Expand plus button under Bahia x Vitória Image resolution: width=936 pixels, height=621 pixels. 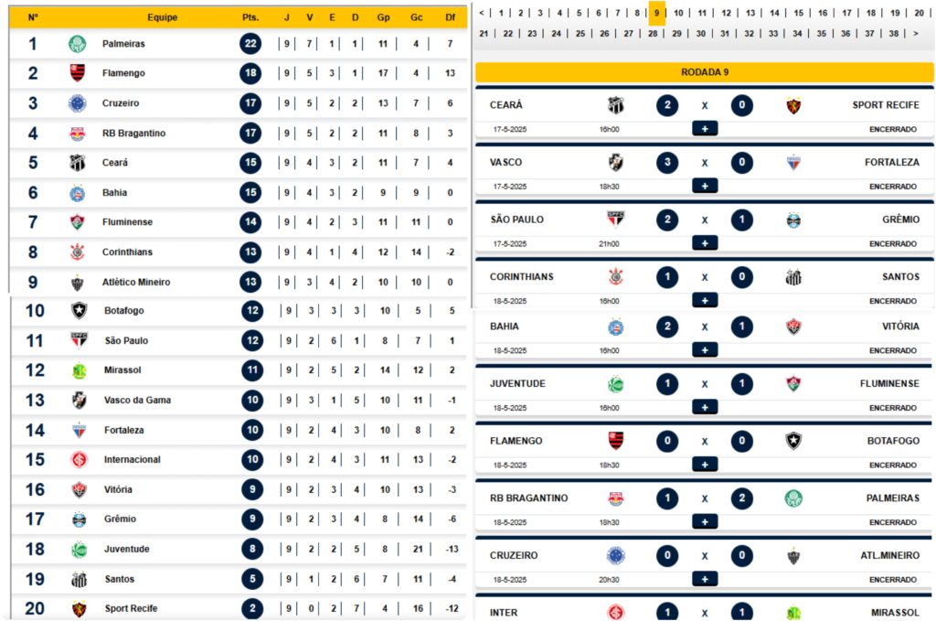coord(705,350)
